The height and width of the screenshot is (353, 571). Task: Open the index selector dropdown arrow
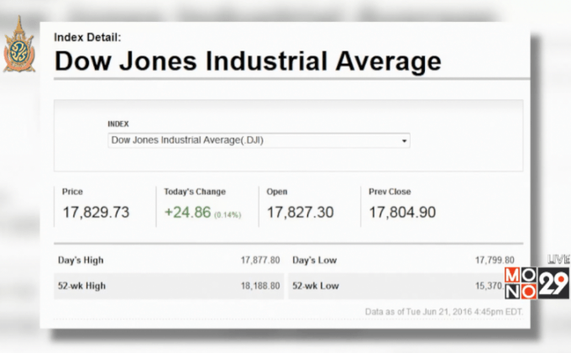pos(404,141)
